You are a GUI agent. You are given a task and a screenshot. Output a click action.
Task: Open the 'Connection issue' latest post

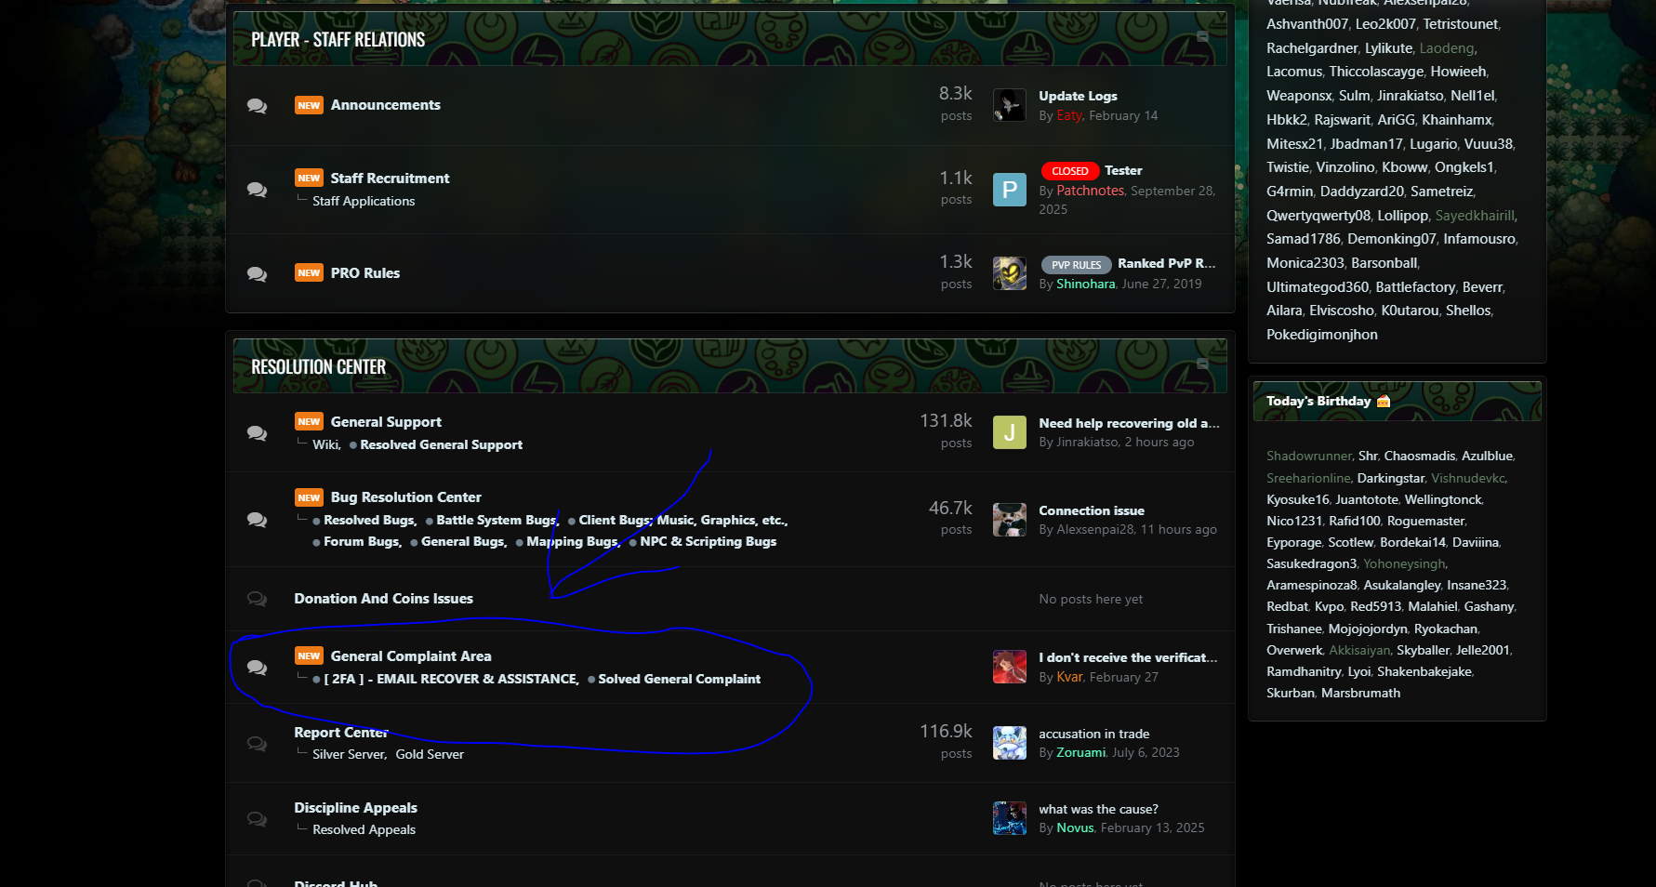pos(1091,510)
